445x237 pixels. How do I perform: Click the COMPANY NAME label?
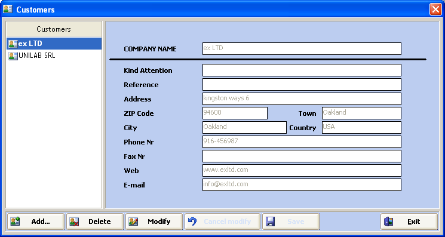tap(150, 49)
